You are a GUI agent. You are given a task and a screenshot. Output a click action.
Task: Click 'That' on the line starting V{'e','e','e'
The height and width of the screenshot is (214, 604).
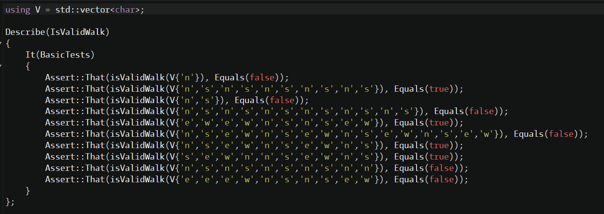tap(95, 180)
